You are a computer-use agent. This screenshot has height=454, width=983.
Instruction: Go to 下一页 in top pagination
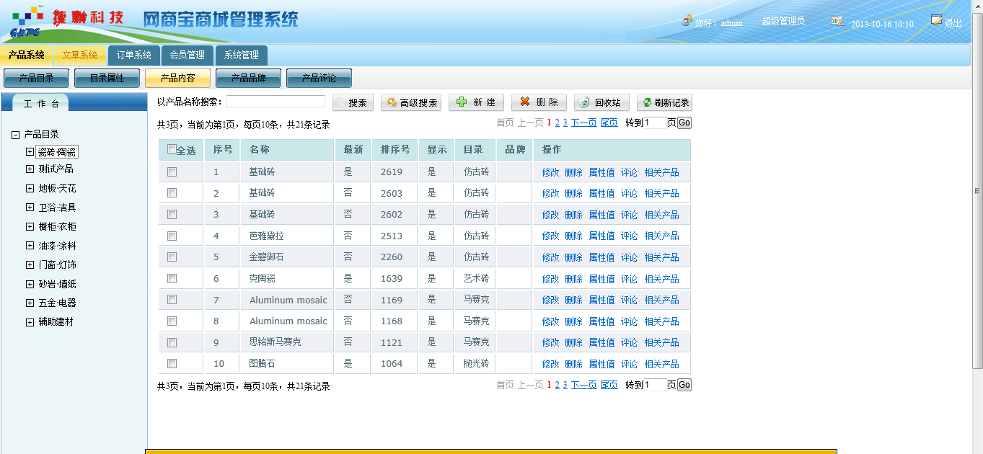583,123
